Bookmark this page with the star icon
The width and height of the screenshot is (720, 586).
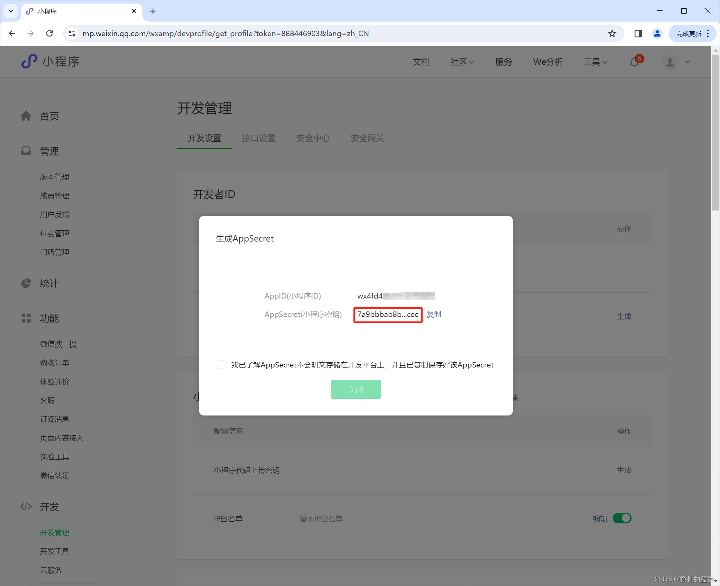point(612,33)
